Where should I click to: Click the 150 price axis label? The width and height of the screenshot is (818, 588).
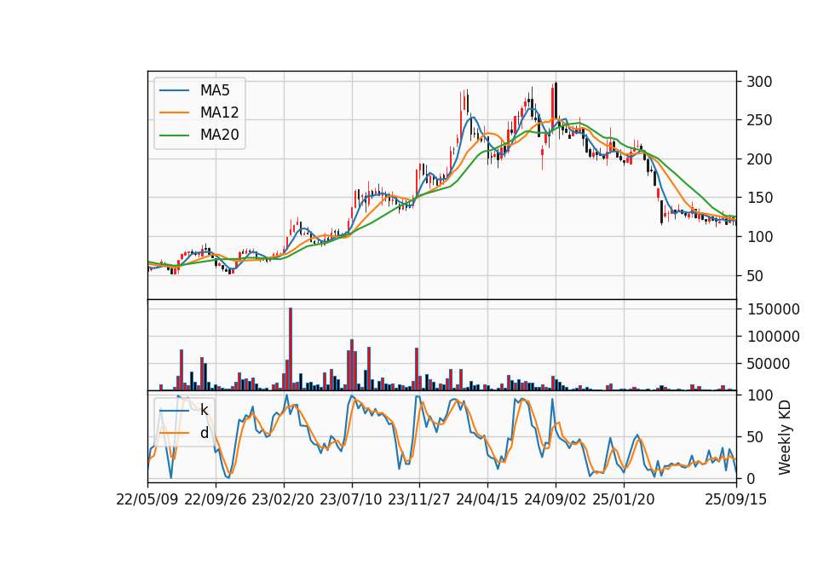[x=759, y=198]
